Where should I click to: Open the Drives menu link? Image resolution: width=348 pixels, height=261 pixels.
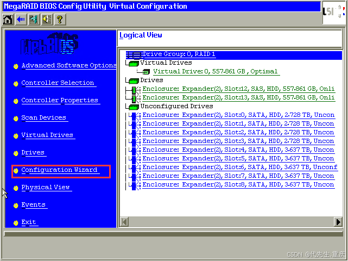[x=33, y=152]
